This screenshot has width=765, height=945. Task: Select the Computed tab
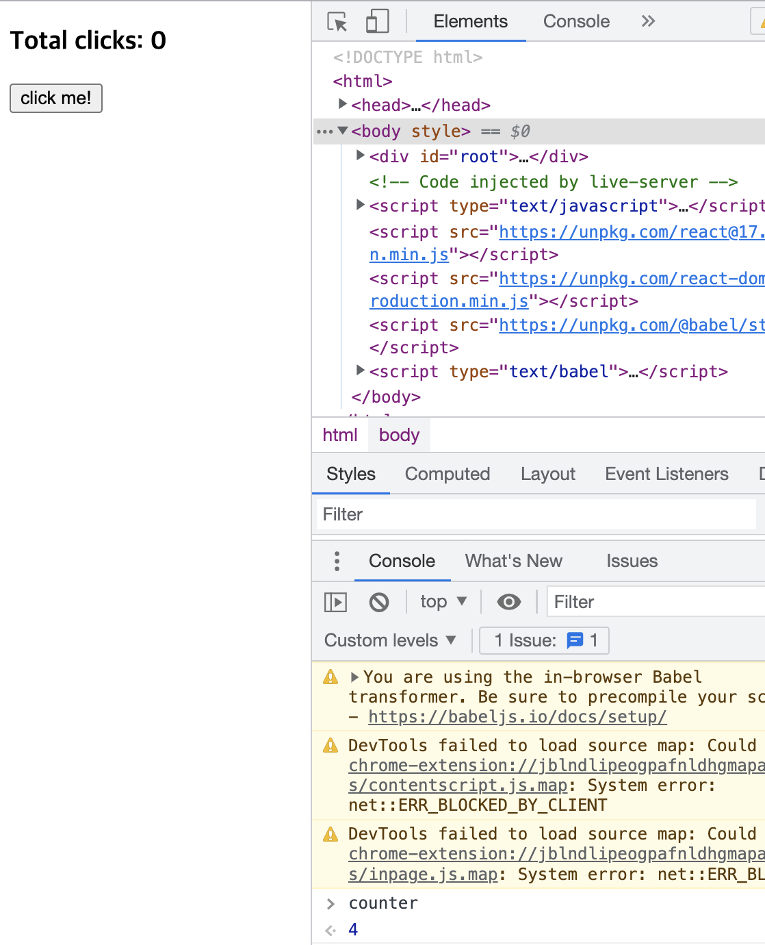point(448,474)
